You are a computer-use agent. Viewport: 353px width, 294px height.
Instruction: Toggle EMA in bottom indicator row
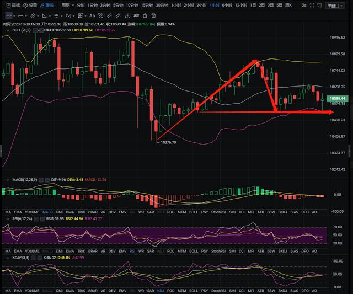[x=18, y=291]
